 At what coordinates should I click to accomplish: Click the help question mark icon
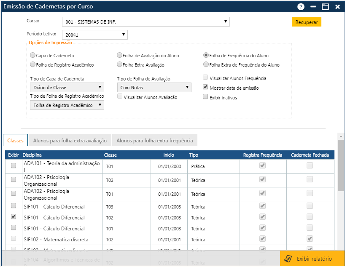301,7
